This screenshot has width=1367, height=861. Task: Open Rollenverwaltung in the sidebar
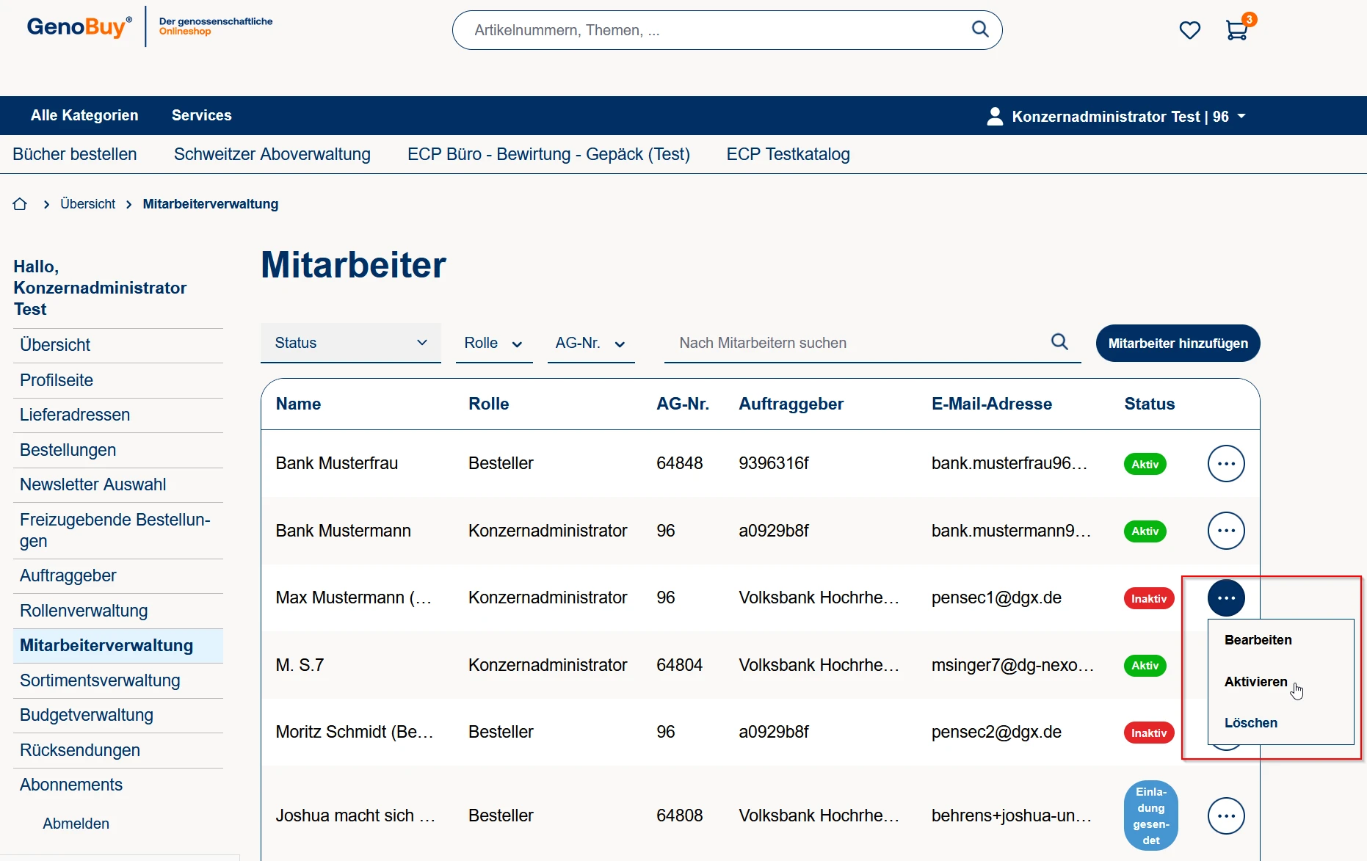point(84,611)
